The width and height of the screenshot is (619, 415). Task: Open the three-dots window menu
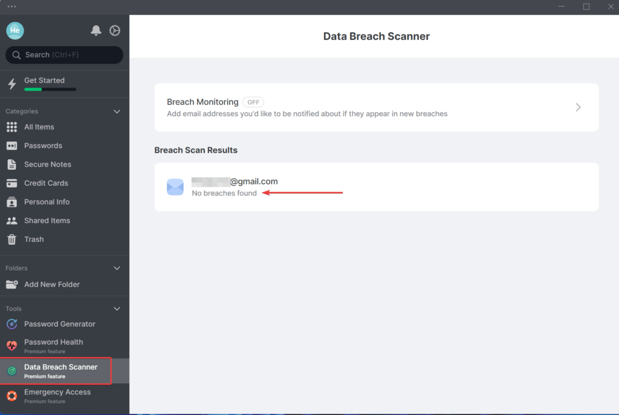12,6
